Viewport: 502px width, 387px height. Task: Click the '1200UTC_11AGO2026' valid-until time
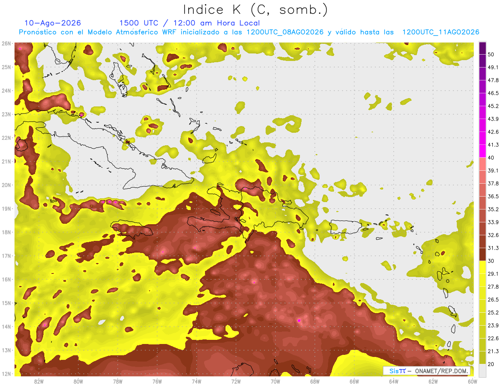(x=441, y=32)
